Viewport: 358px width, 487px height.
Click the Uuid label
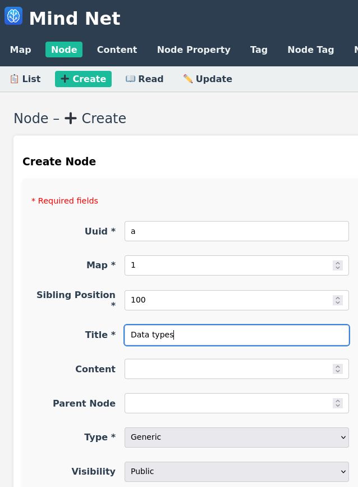[x=100, y=231]
